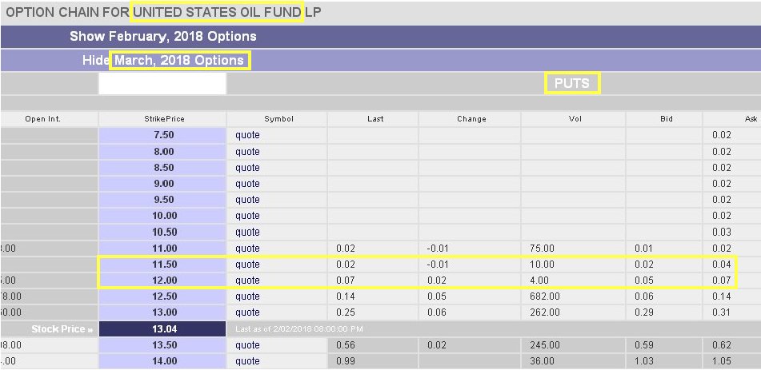Click the Stock Price label

click(62, 329)
